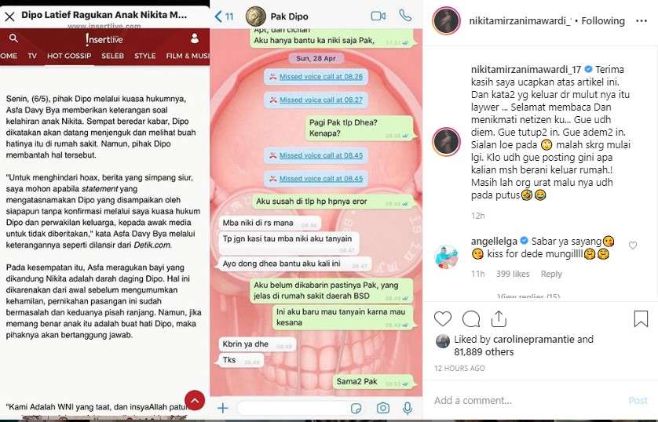Start a voice call with Pak Dipo
The width and height of the screenshot is (658, 422).
tap(405, 16)
